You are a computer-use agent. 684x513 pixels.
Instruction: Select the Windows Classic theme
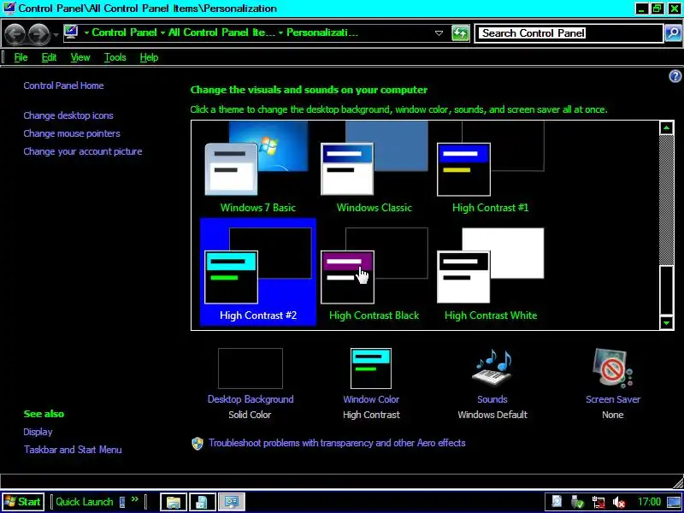374,167
